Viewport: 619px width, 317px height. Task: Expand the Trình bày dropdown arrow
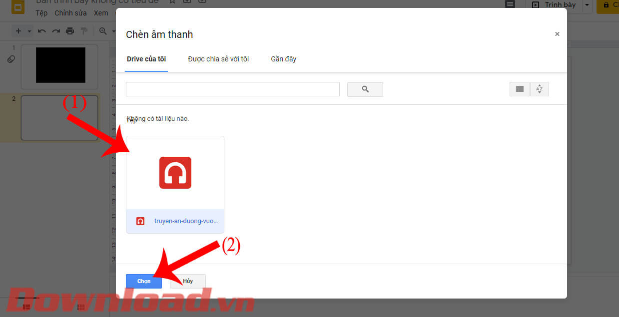coord(587,5)
